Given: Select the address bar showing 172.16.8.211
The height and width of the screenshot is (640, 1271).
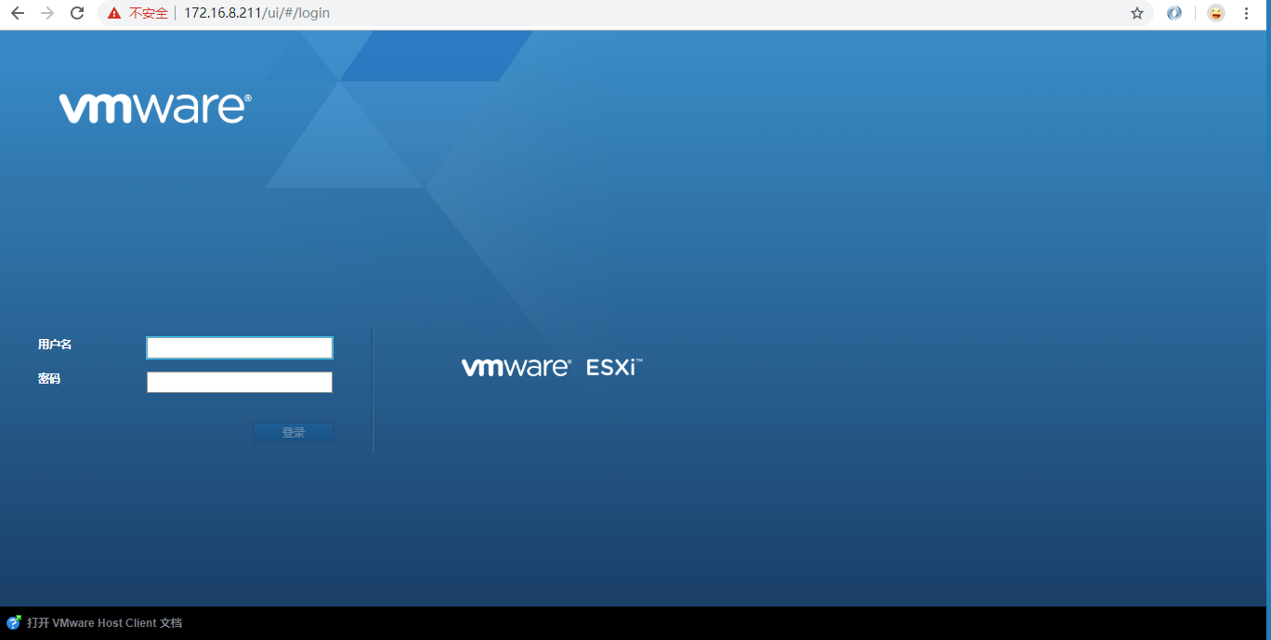Looking at the screenshot, I should click(256, 13).
